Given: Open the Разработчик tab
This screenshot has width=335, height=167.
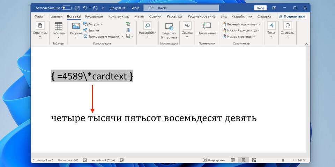Looking at the screenshot, I should [242, 16].
